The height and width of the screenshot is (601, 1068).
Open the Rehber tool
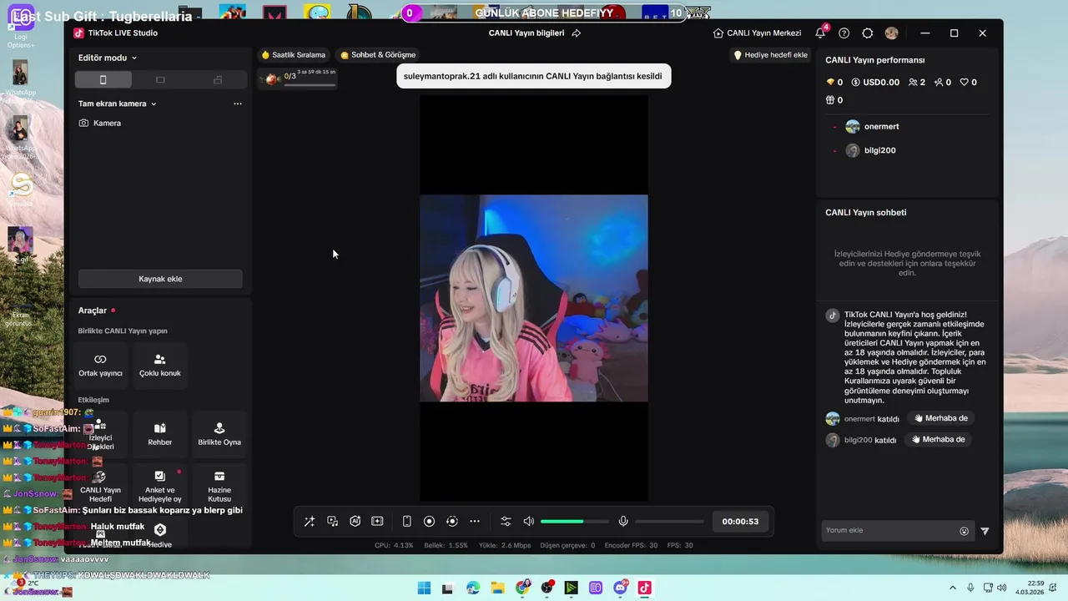click(x=160, y=434)
